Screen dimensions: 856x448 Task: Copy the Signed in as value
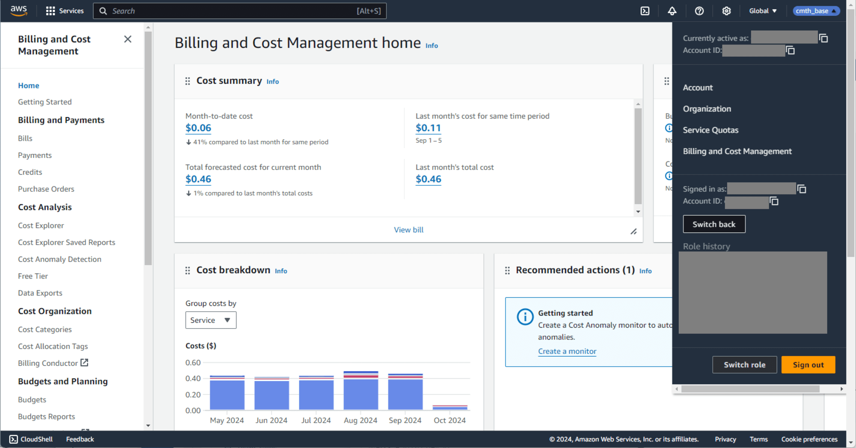click(x=802, y=188)
